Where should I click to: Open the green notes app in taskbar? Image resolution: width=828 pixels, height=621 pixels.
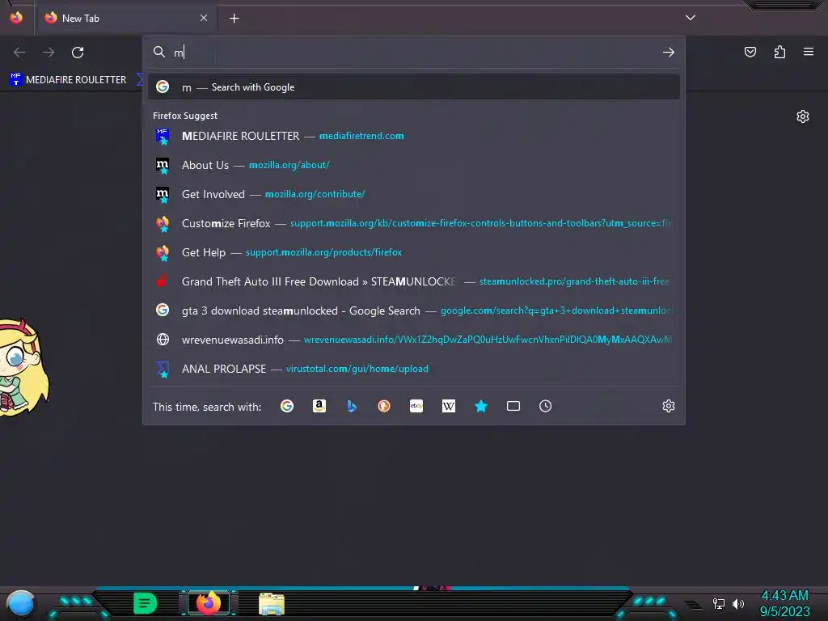145,603
